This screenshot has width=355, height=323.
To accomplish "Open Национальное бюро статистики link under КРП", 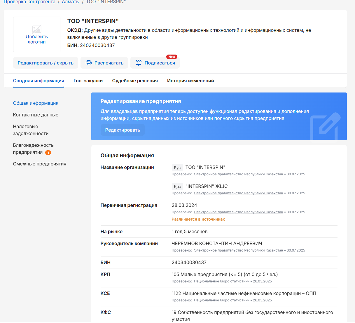I will click(221, 281).
